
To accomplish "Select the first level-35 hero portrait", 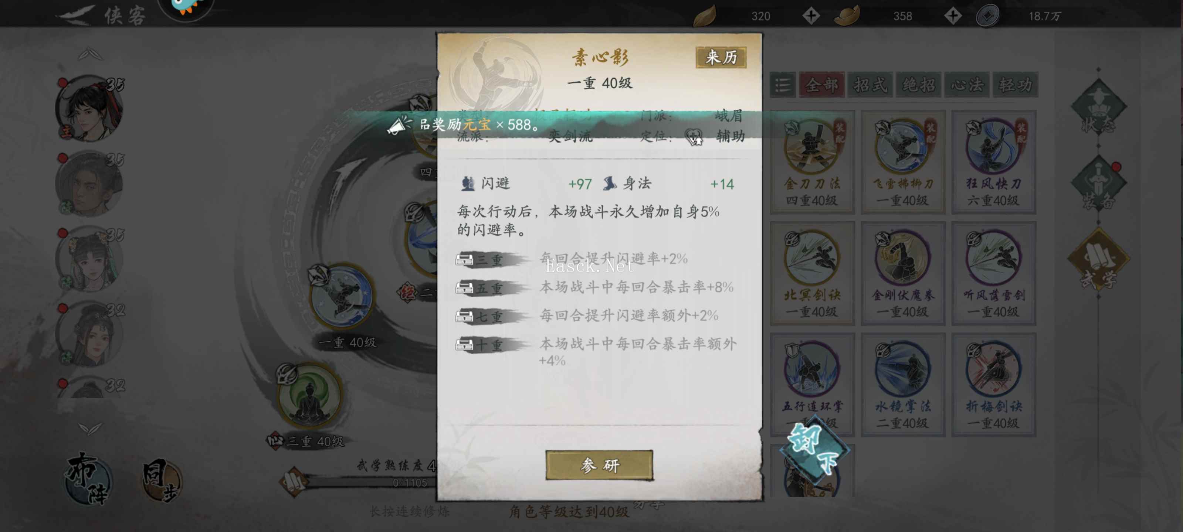I will point(90,109).
